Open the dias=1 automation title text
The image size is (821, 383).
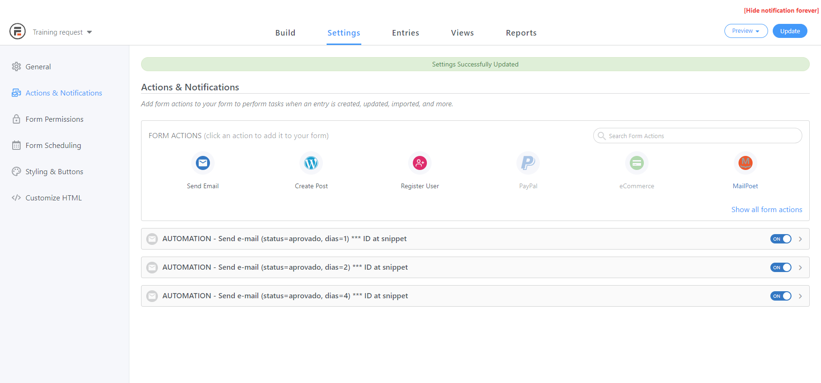click(284, 239)
